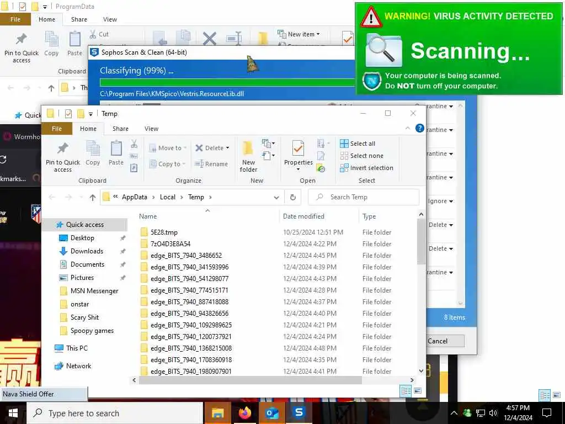Click Local in the address breadcrumb

(168, 197)
